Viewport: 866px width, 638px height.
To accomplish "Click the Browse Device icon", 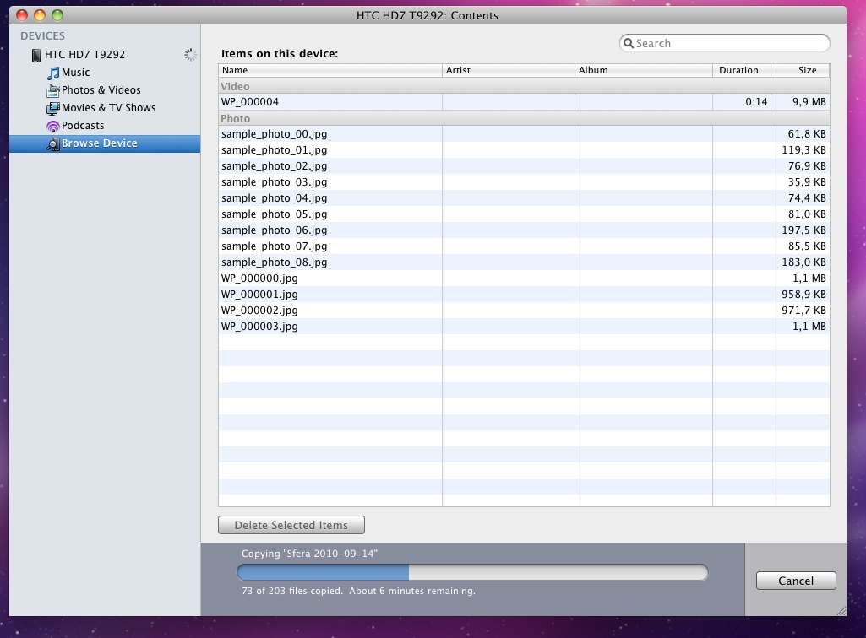I will 53,144.
